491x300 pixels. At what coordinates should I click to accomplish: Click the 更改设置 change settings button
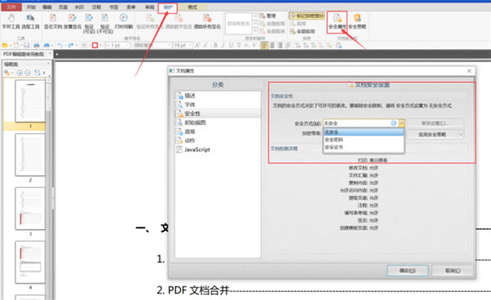[x=435, y=123]
